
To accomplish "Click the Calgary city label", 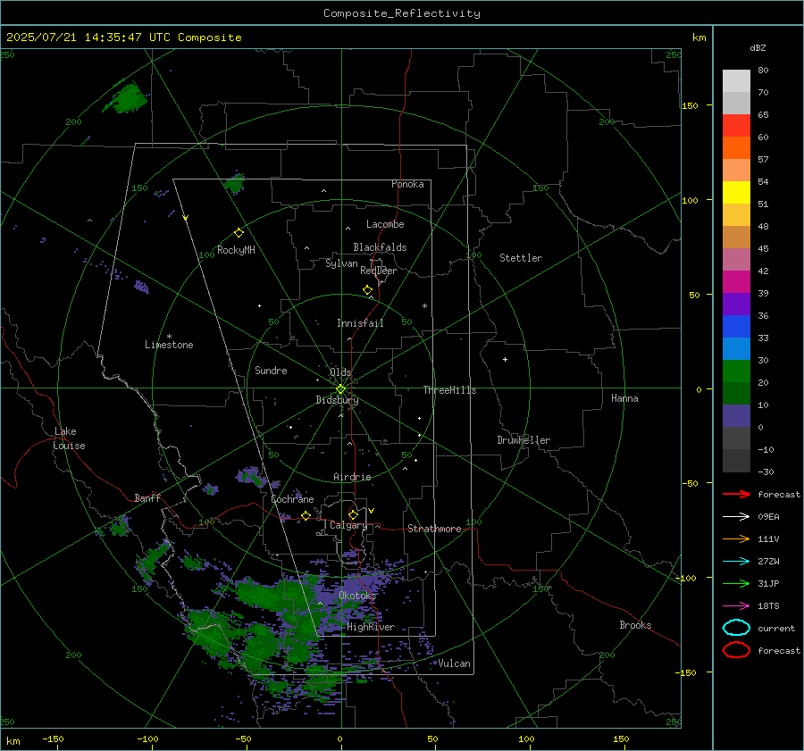I will (348, 525).
